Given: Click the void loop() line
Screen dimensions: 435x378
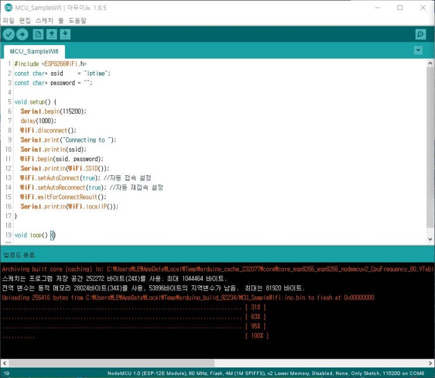Looking at the screenshot, I should click(x=35, y=235).
